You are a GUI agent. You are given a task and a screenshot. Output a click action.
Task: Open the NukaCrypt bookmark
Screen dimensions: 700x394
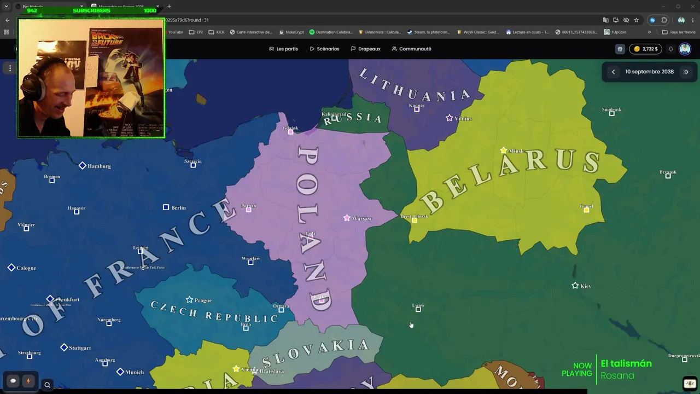[291, 32]
